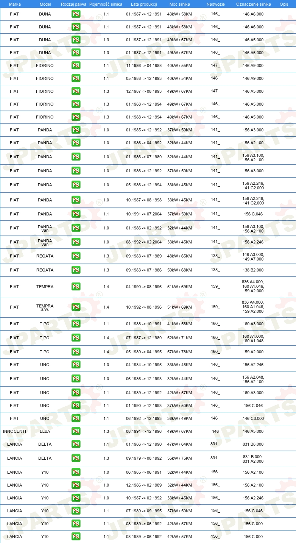Click fuel icon in REGATA 09.1983 -> 07.1989 row
This screenshot has width=296, height=543.
tap(76, 256)
